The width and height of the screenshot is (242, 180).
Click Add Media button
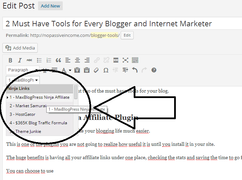pyautogui.click(x=20, y=48)
